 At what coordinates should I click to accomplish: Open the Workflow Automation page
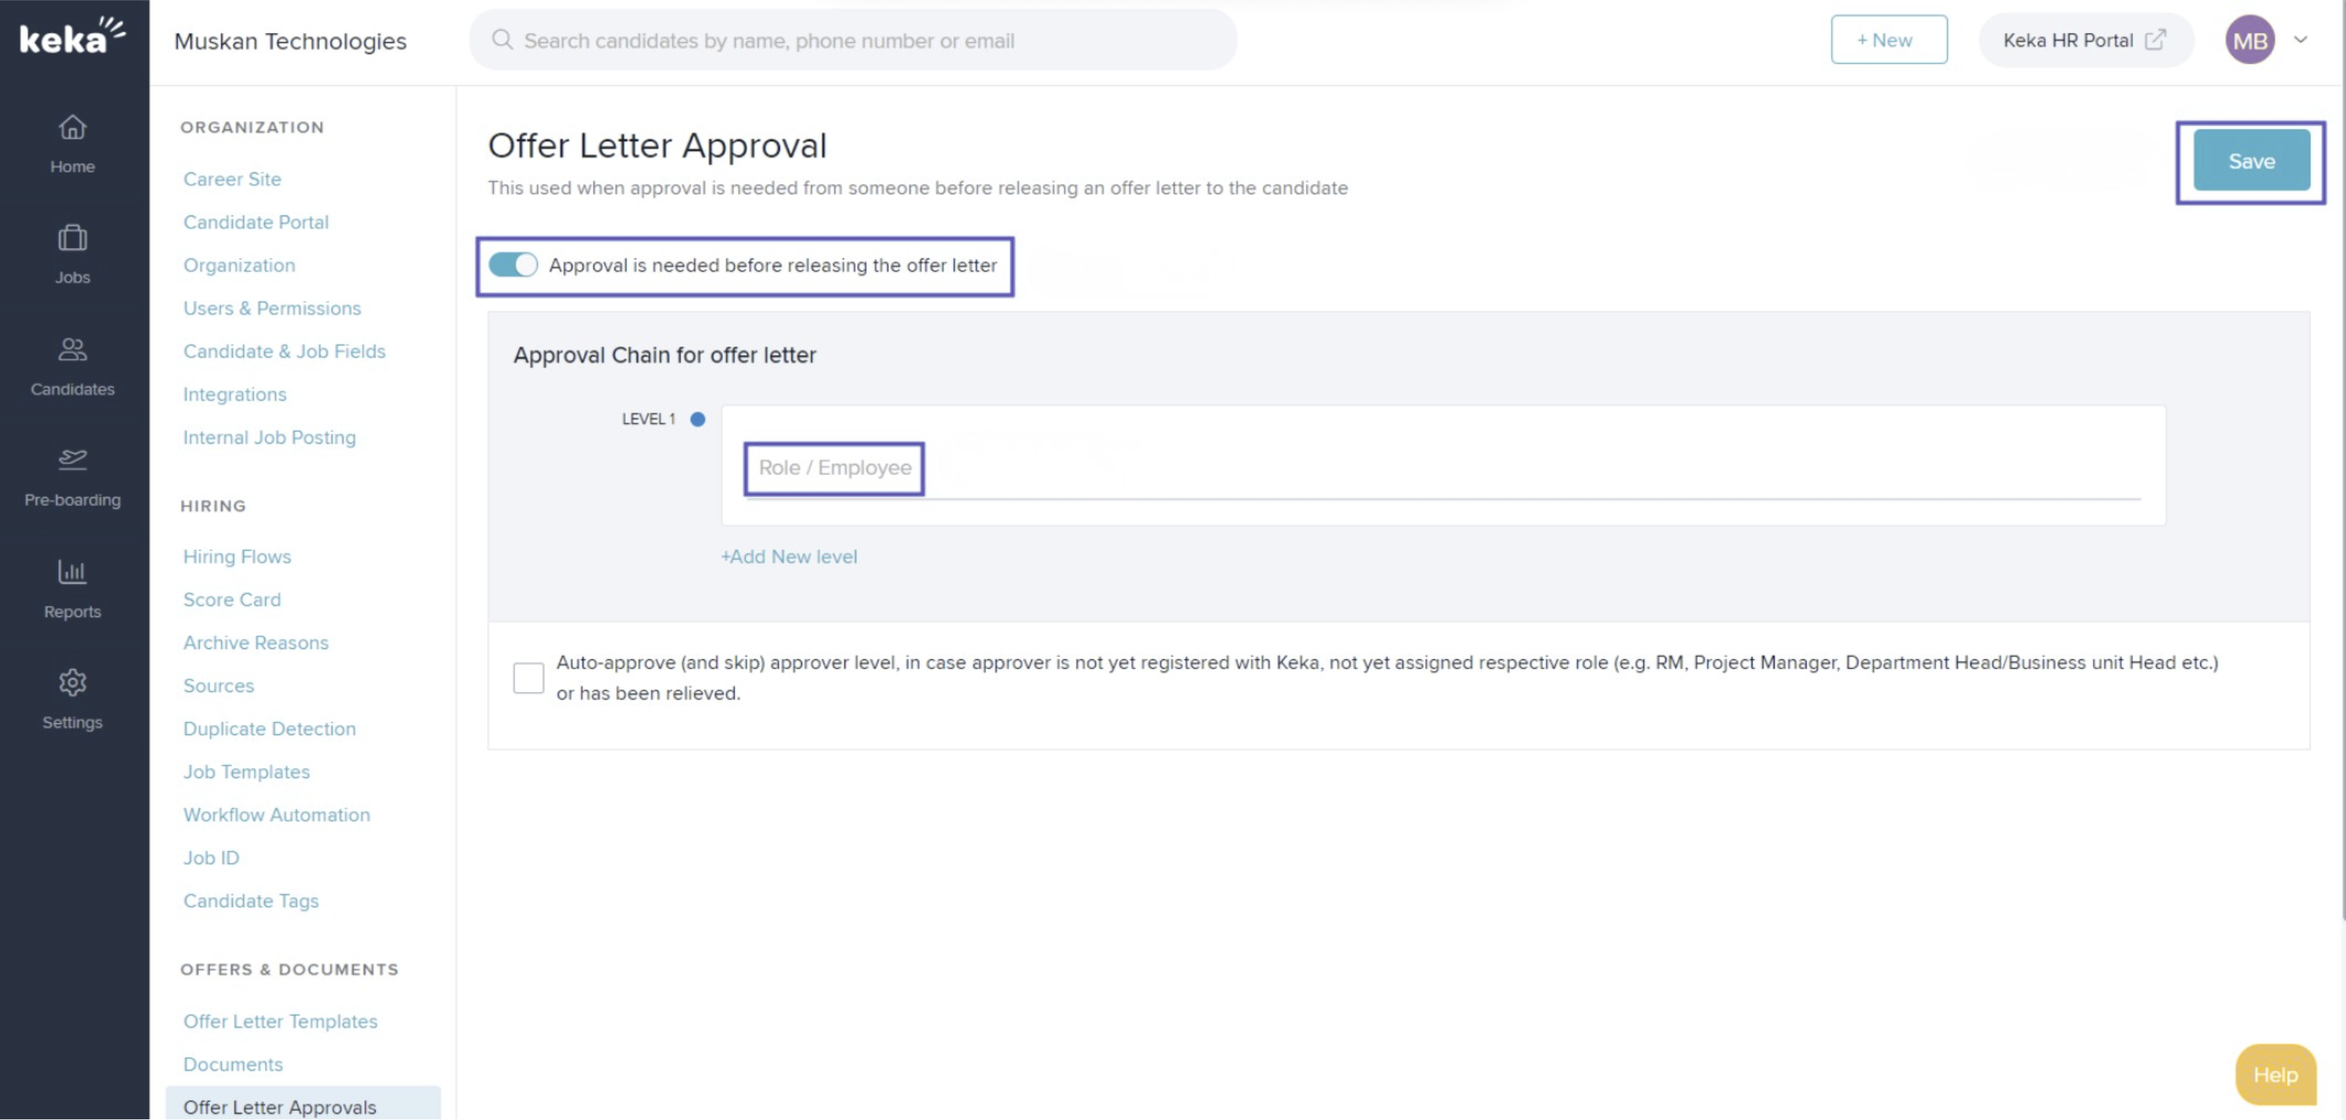click(x=276, y=814)
